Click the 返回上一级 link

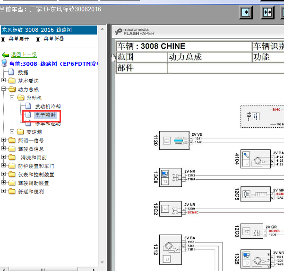[24, 54]
